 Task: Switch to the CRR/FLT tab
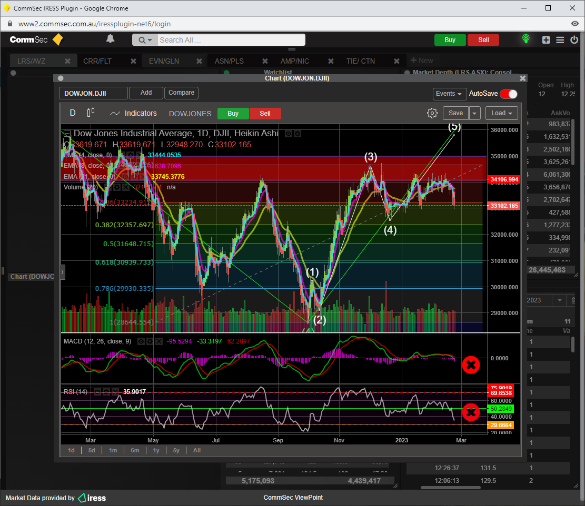[x=97, y=61]
